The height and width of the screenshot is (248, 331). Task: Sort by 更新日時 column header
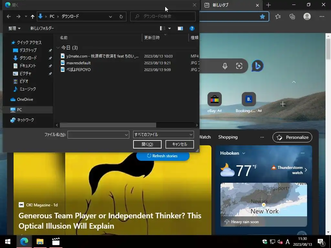[x=152, y=37]
